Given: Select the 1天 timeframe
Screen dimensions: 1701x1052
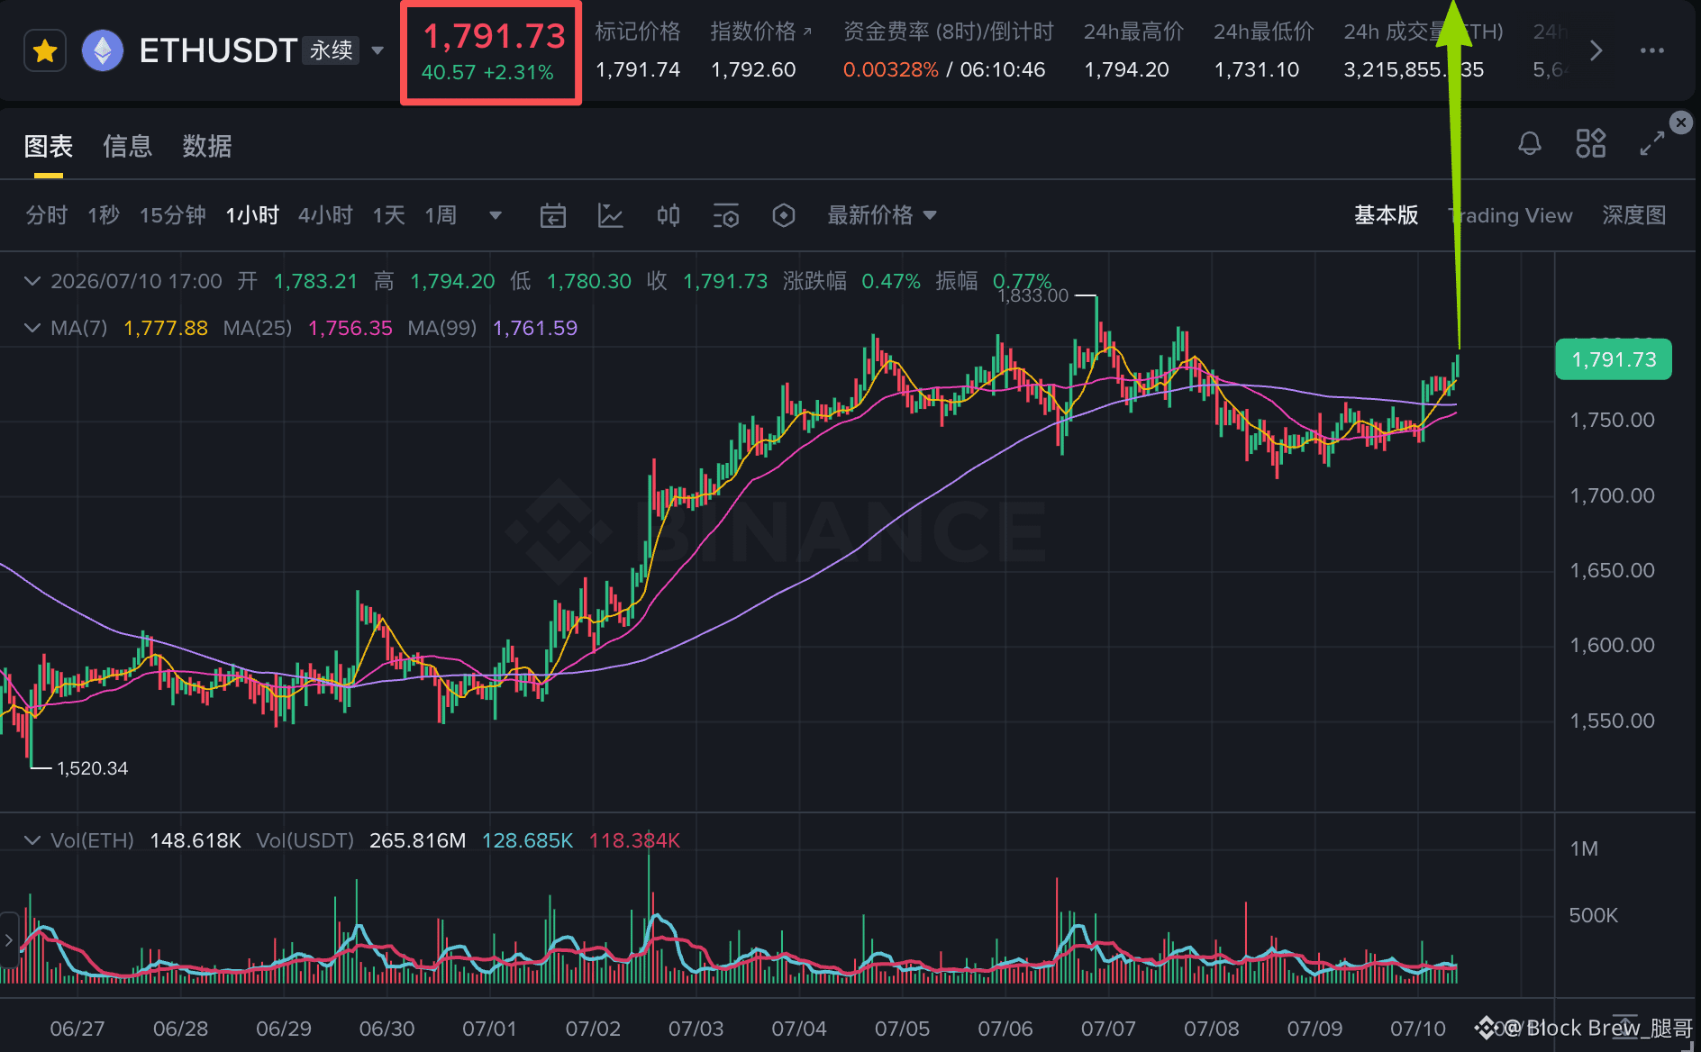Looking at the screenshot, I should [389, 215].
